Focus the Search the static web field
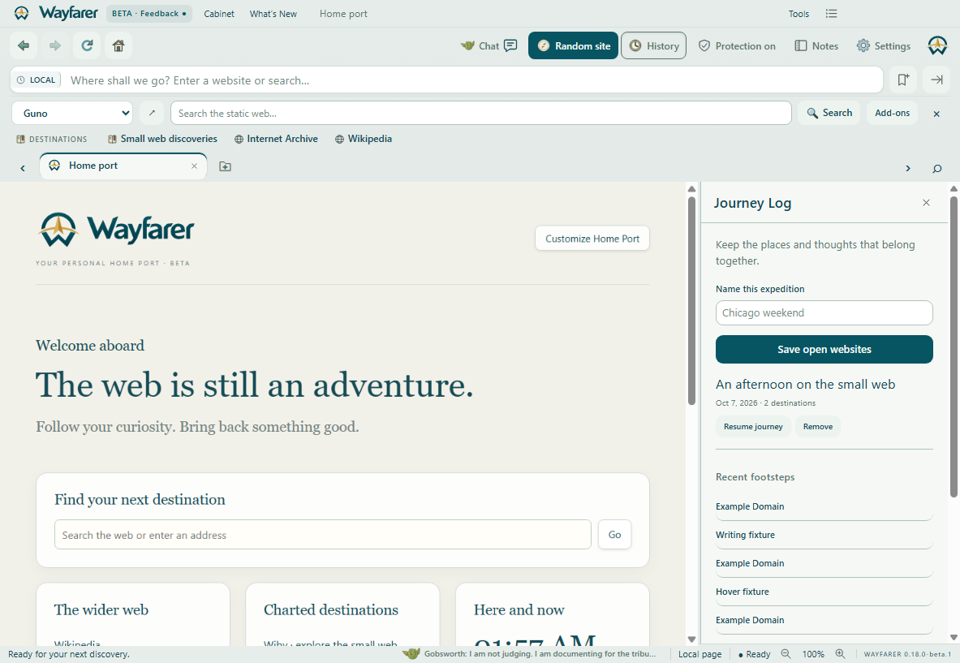The image size is (960, 663). click(480, 114)
